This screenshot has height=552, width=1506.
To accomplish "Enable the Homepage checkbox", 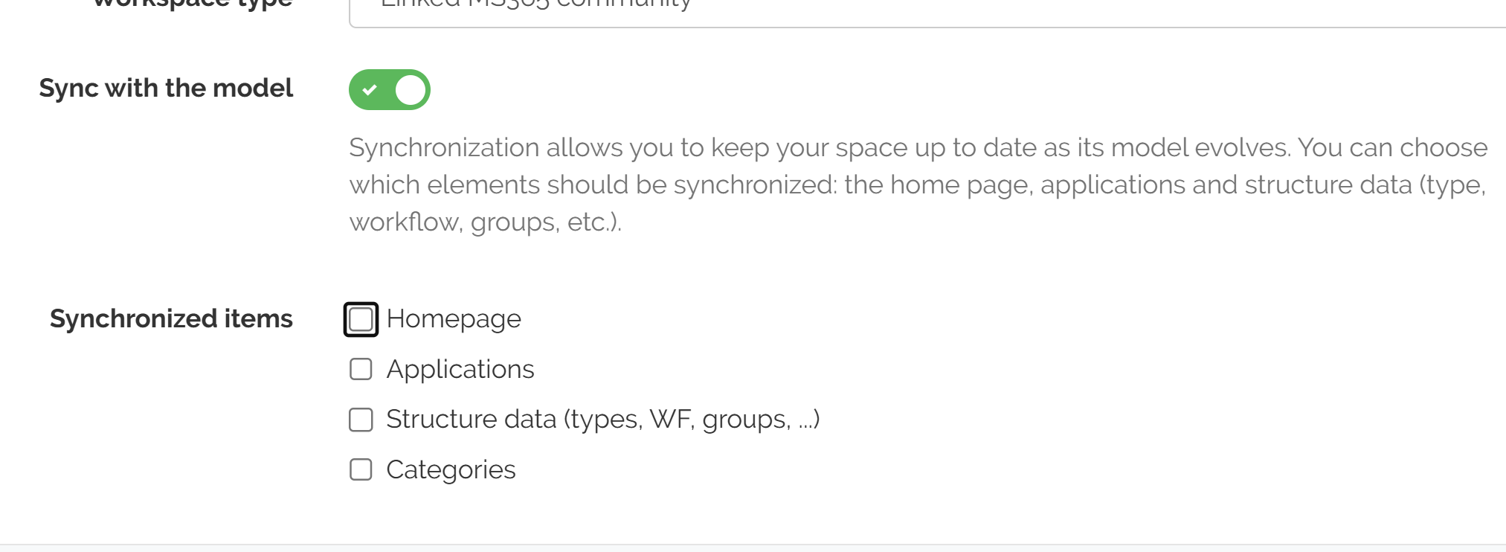I will tap(361, 319).
